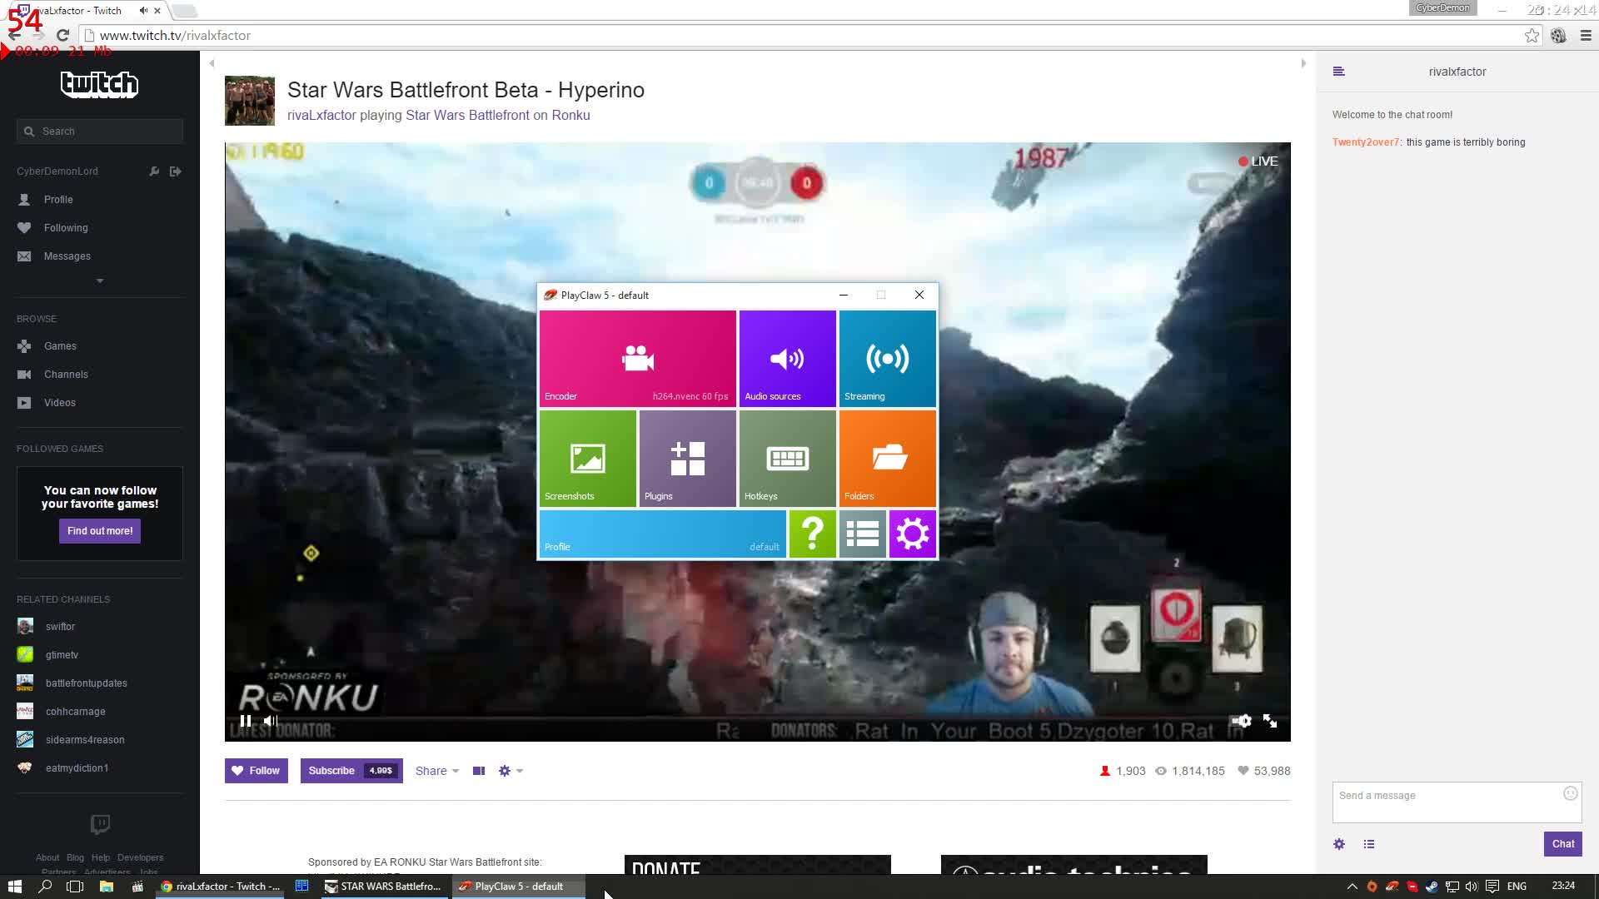Open the Screenshots tile

coord(587,459)
